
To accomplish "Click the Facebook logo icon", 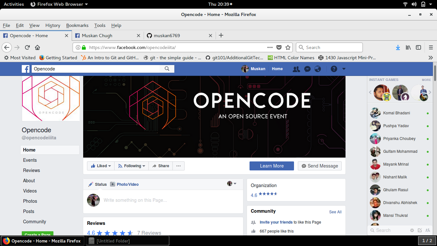I will tap(26, 69).
